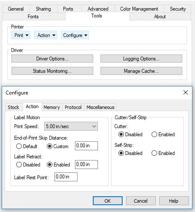The width and height of the screenshot is (195, 212).
Task: Click the Label Rest Point field
Action: click(66, 177)
